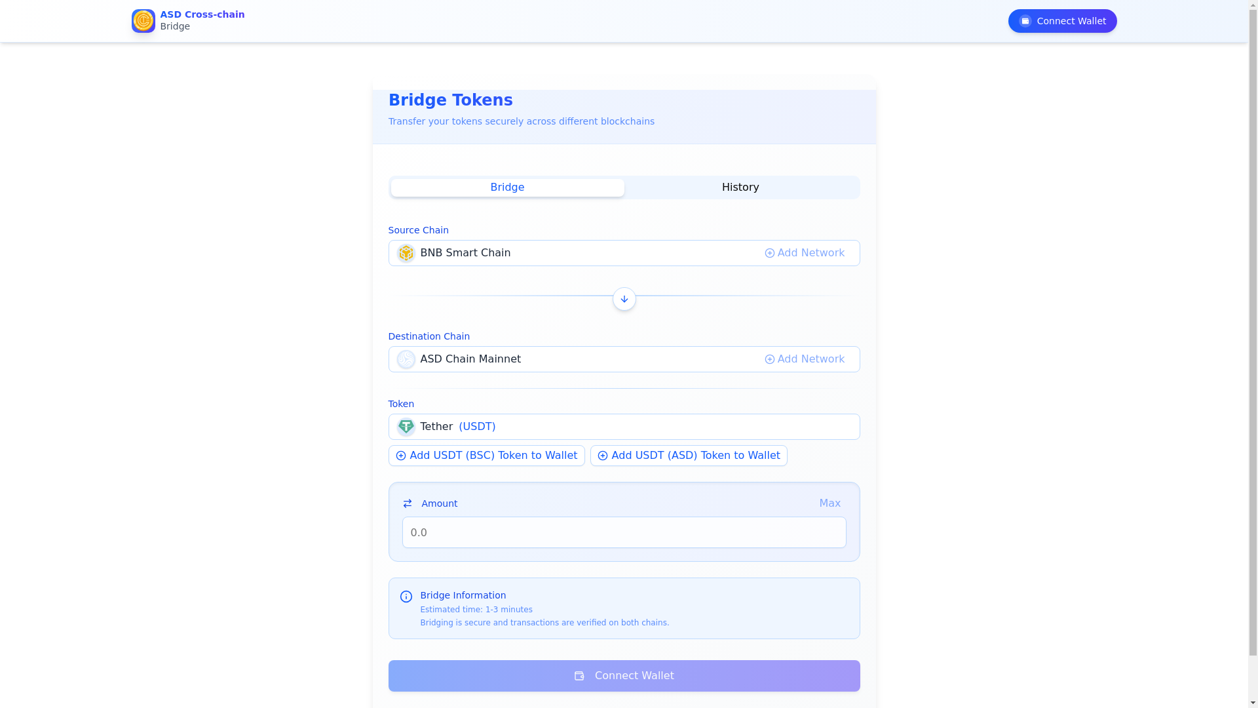
Task: Click the large Connect Wallet button
Action: (624, 676)
